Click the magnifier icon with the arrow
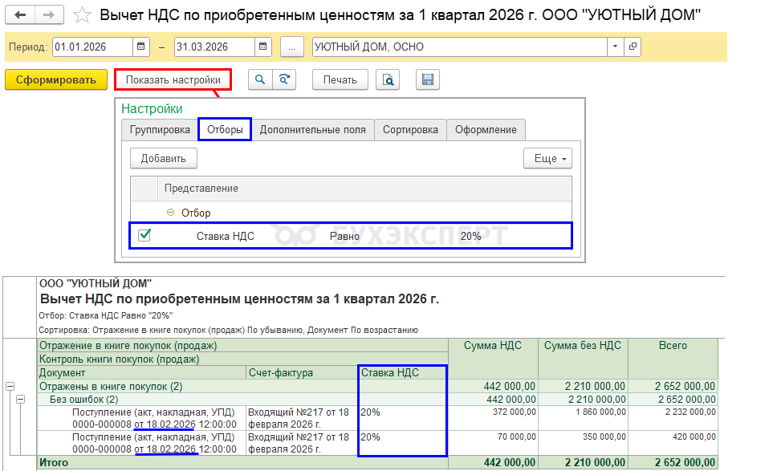Image resolution: width=777 pixels, height=471 pixels. 284,79
